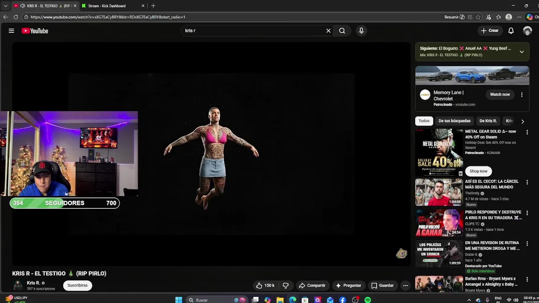Open PIRLO RESPONDE Y DESTRUYE video title
Image resolution: width=539 pixels, height=303 pixels.
coord(493,215)
